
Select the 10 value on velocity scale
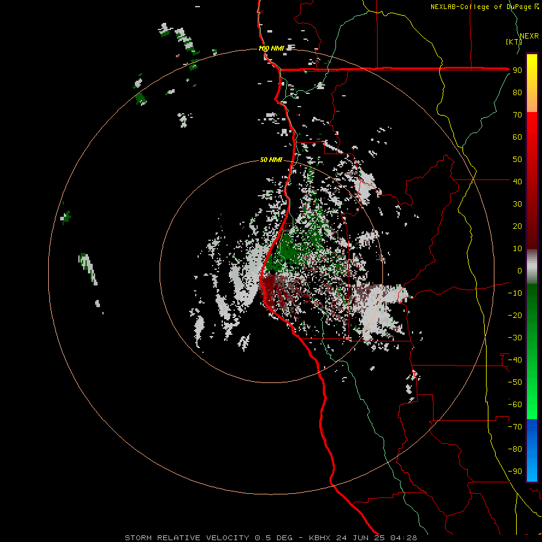click(517, 249)
